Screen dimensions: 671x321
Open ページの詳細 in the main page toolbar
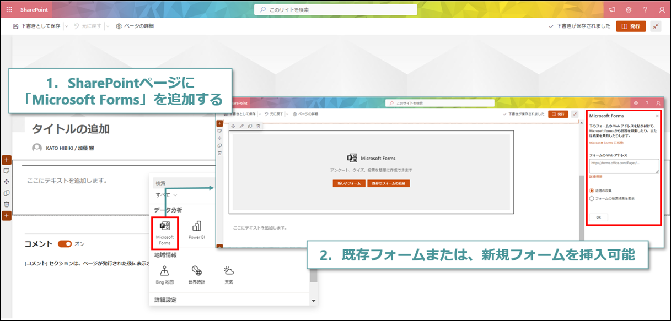135,26
